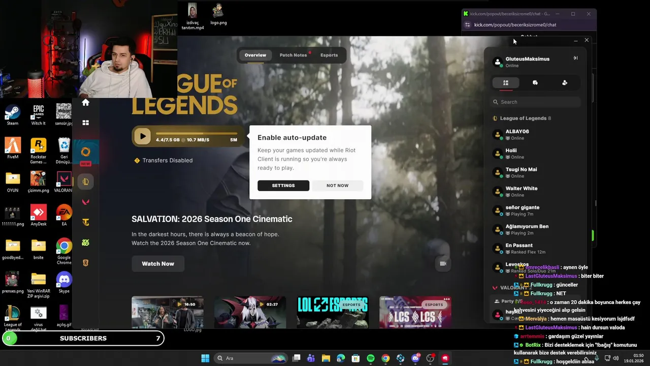This screenshot has height=366, width=650.
Task: Collapse the League of Legends friends group
Action: click(x=522, y=118)
